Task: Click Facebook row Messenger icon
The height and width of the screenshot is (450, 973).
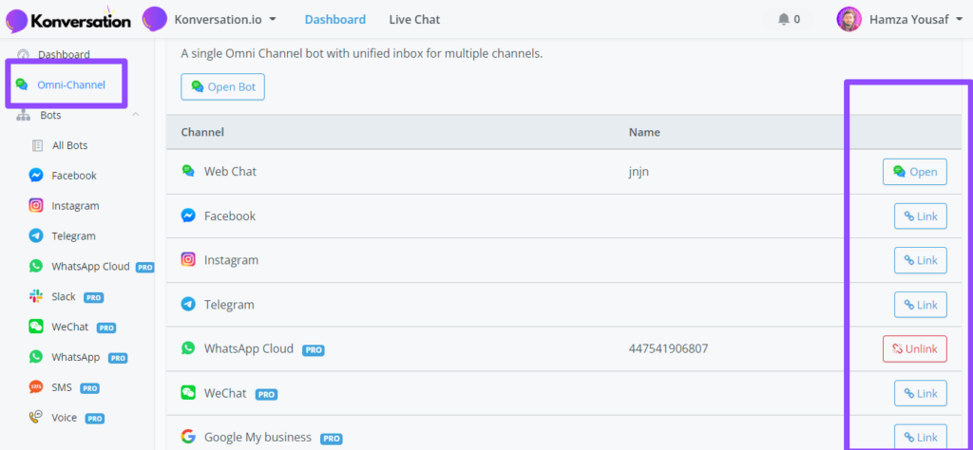Action: pos(188,216)
